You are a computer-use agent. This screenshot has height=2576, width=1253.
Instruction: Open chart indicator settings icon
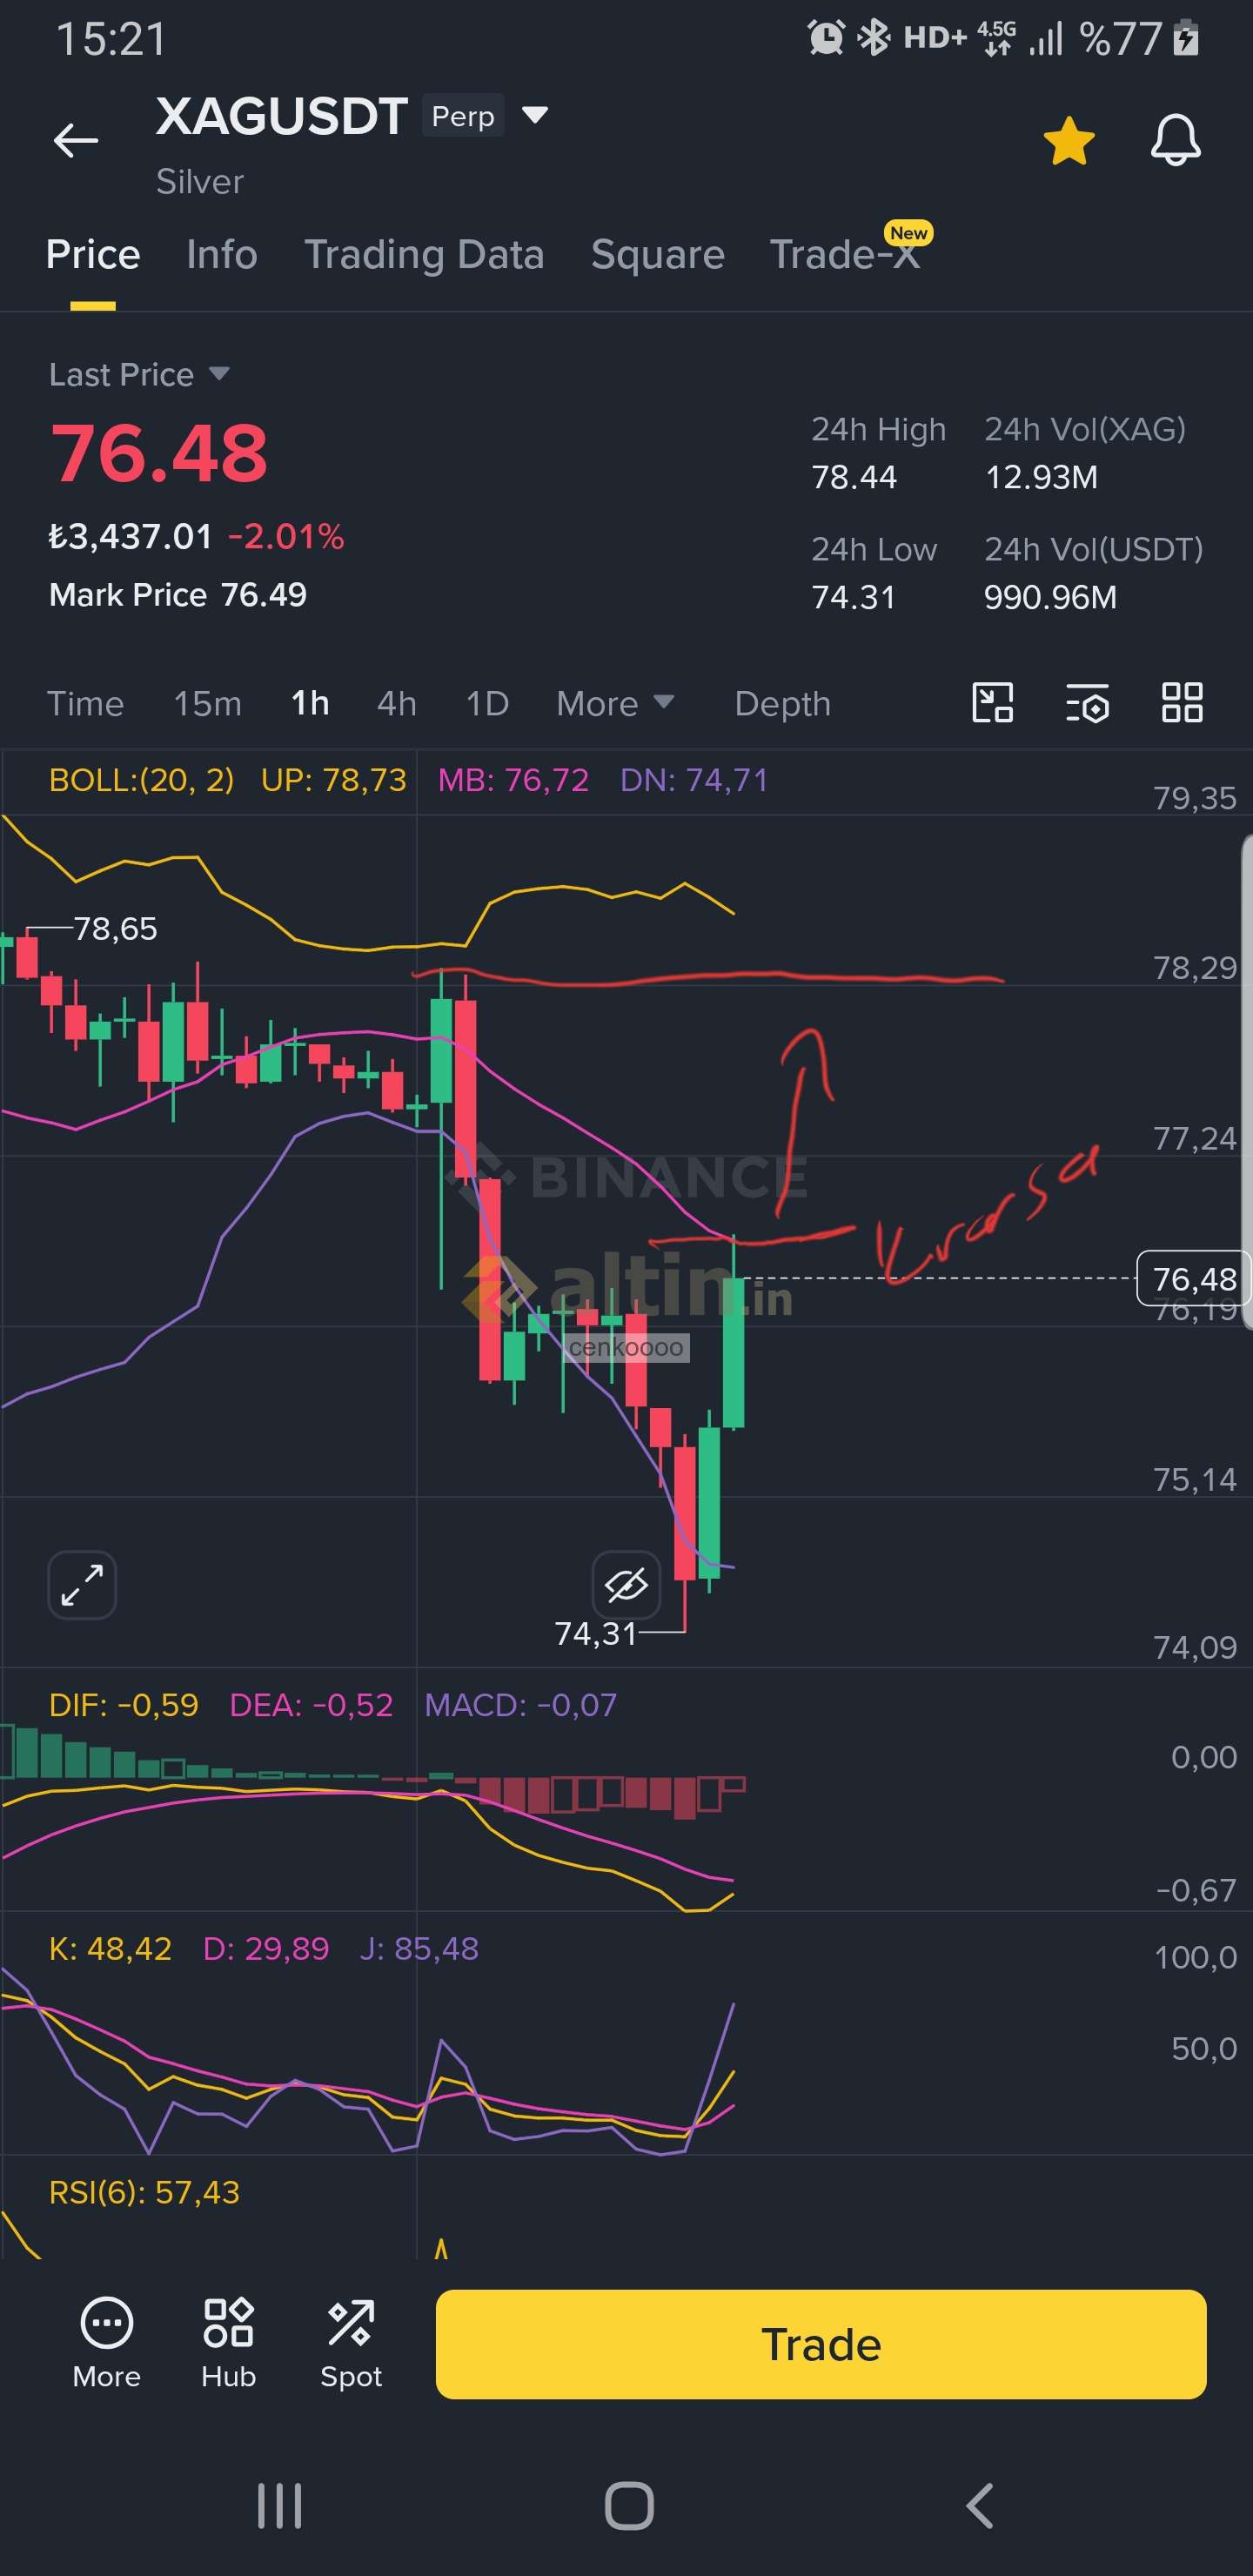[1087, 703]
